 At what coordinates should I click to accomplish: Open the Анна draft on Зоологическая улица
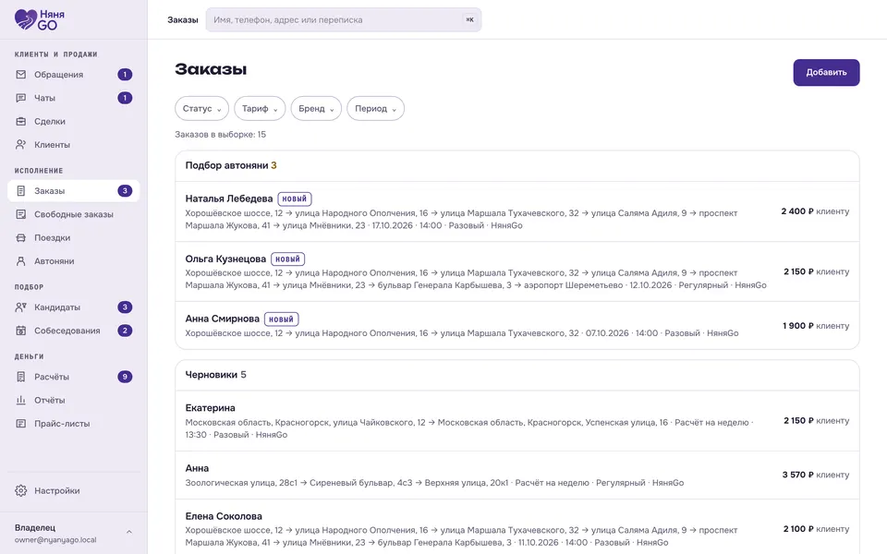517,475
